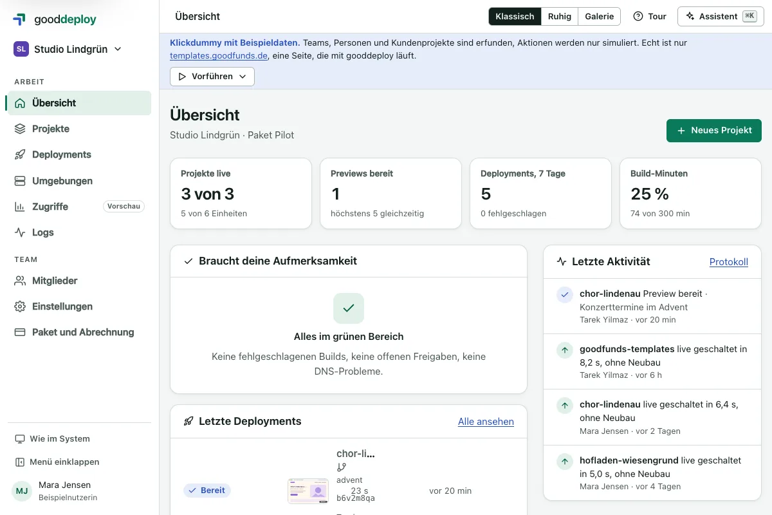This screenshot has height=515, width=772.
Task: Go to Deployments in the sidebar
Action: [x=79, y=154]
